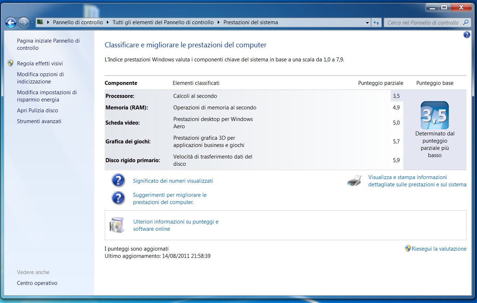
Task: Click the Punteggio parziale column header
Action: point(381,83)
